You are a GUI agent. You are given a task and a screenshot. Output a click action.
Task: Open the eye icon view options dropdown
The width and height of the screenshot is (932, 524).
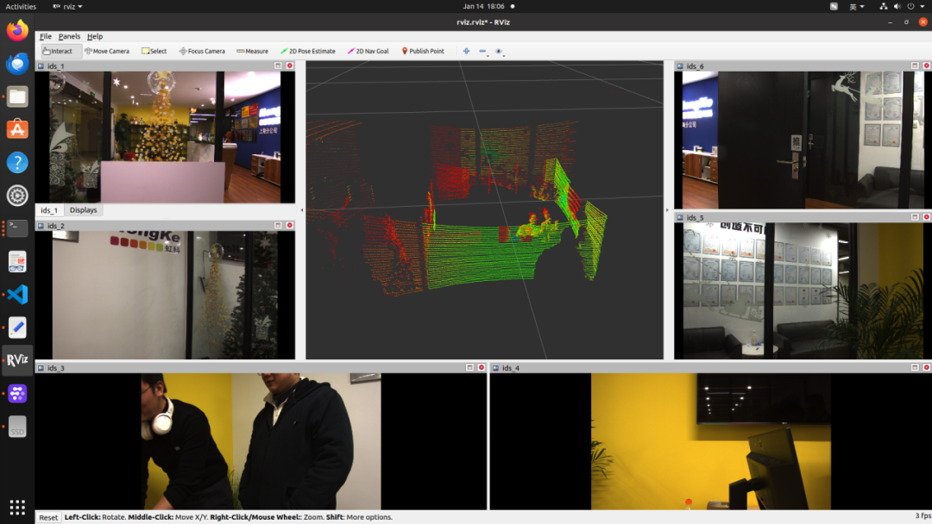pyautogui.click(x=500, y=51)
